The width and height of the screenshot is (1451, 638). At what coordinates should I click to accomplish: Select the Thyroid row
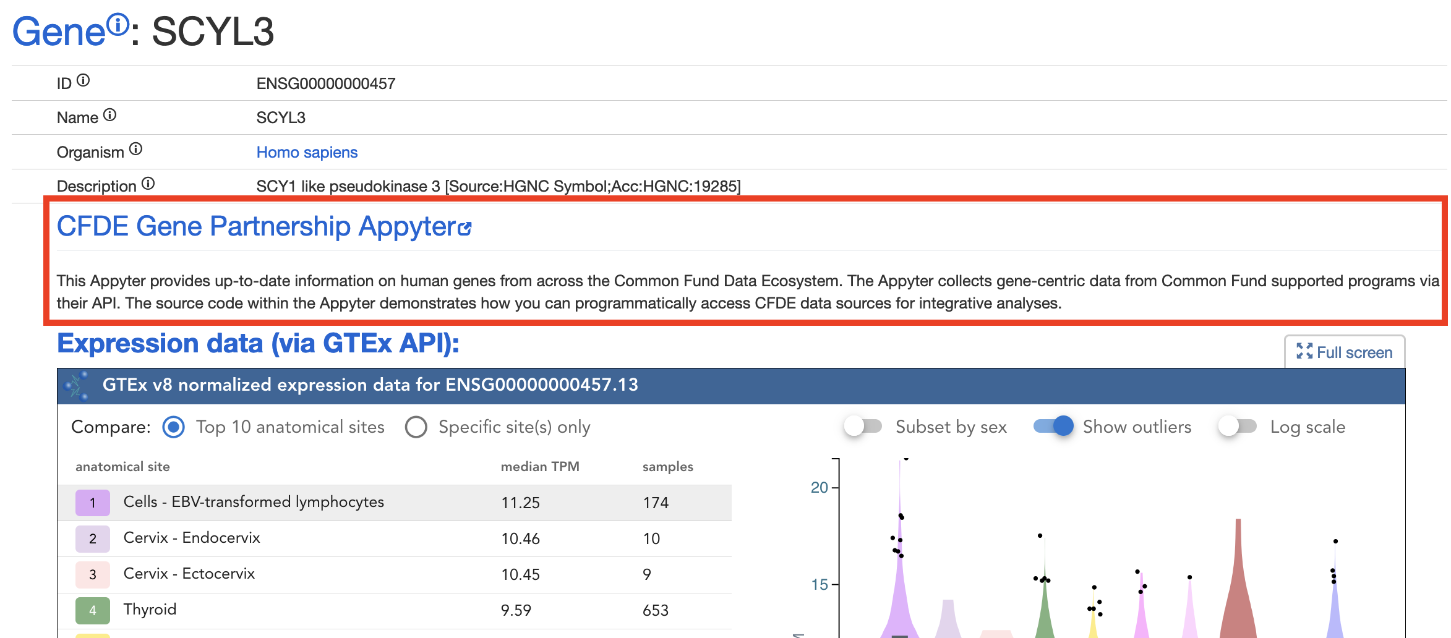(395, 610)
